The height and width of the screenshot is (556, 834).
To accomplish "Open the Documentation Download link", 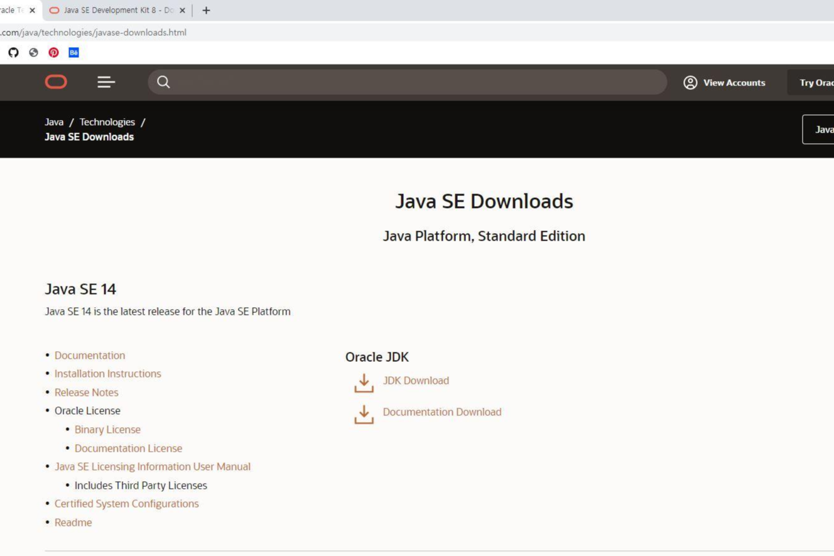I will pos(442,412).
